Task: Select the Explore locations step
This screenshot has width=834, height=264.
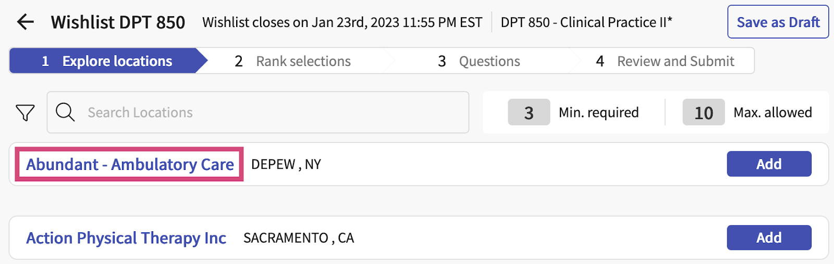Action: (107, 61)
